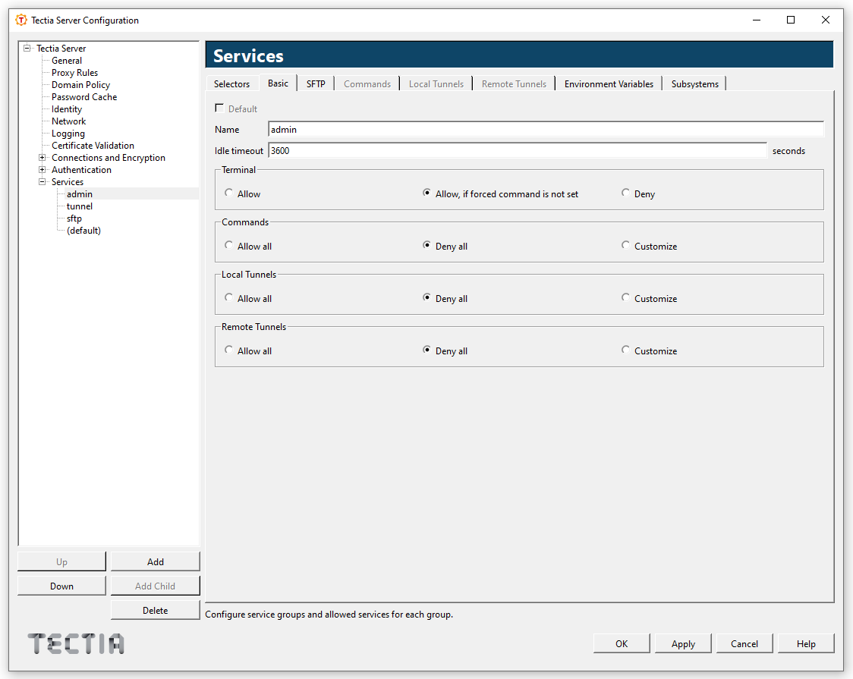Select the sftp service in tree

pos(74,218)
